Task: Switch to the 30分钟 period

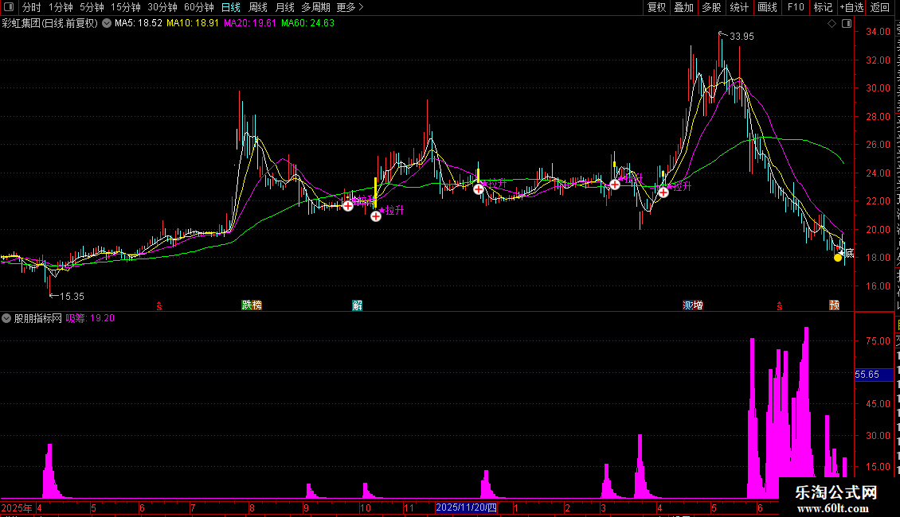Action: 162,7
